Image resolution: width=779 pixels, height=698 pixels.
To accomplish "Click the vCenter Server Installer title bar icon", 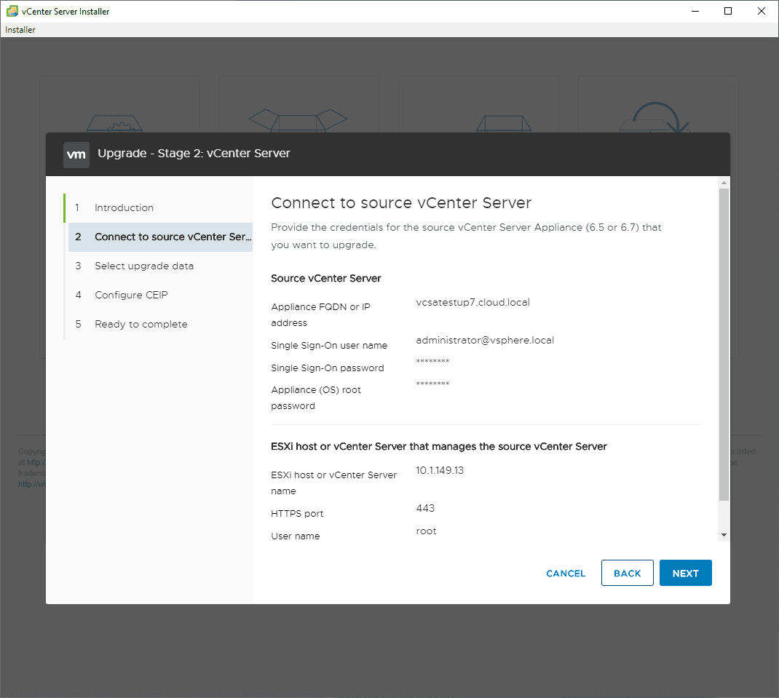I will tap(12, 11).
